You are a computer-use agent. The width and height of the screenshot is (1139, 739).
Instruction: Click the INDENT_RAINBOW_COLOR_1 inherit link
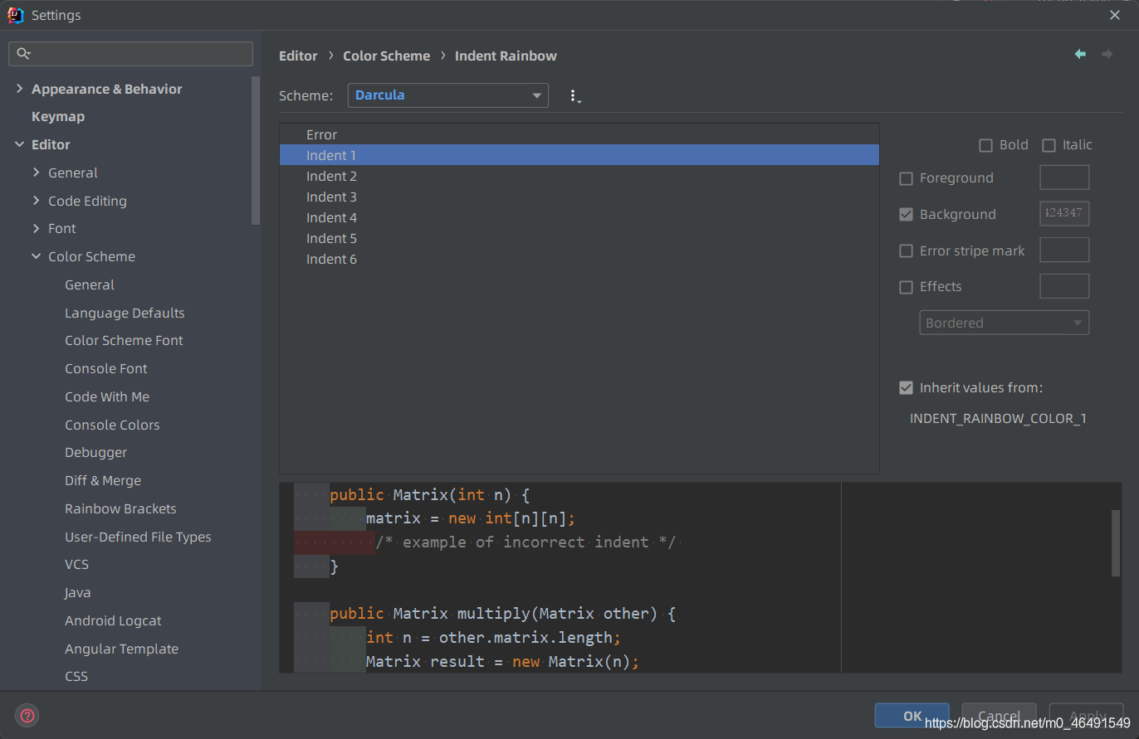[x=998, y=418]
